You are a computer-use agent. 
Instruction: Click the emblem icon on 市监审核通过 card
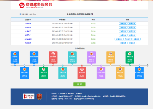25,69
